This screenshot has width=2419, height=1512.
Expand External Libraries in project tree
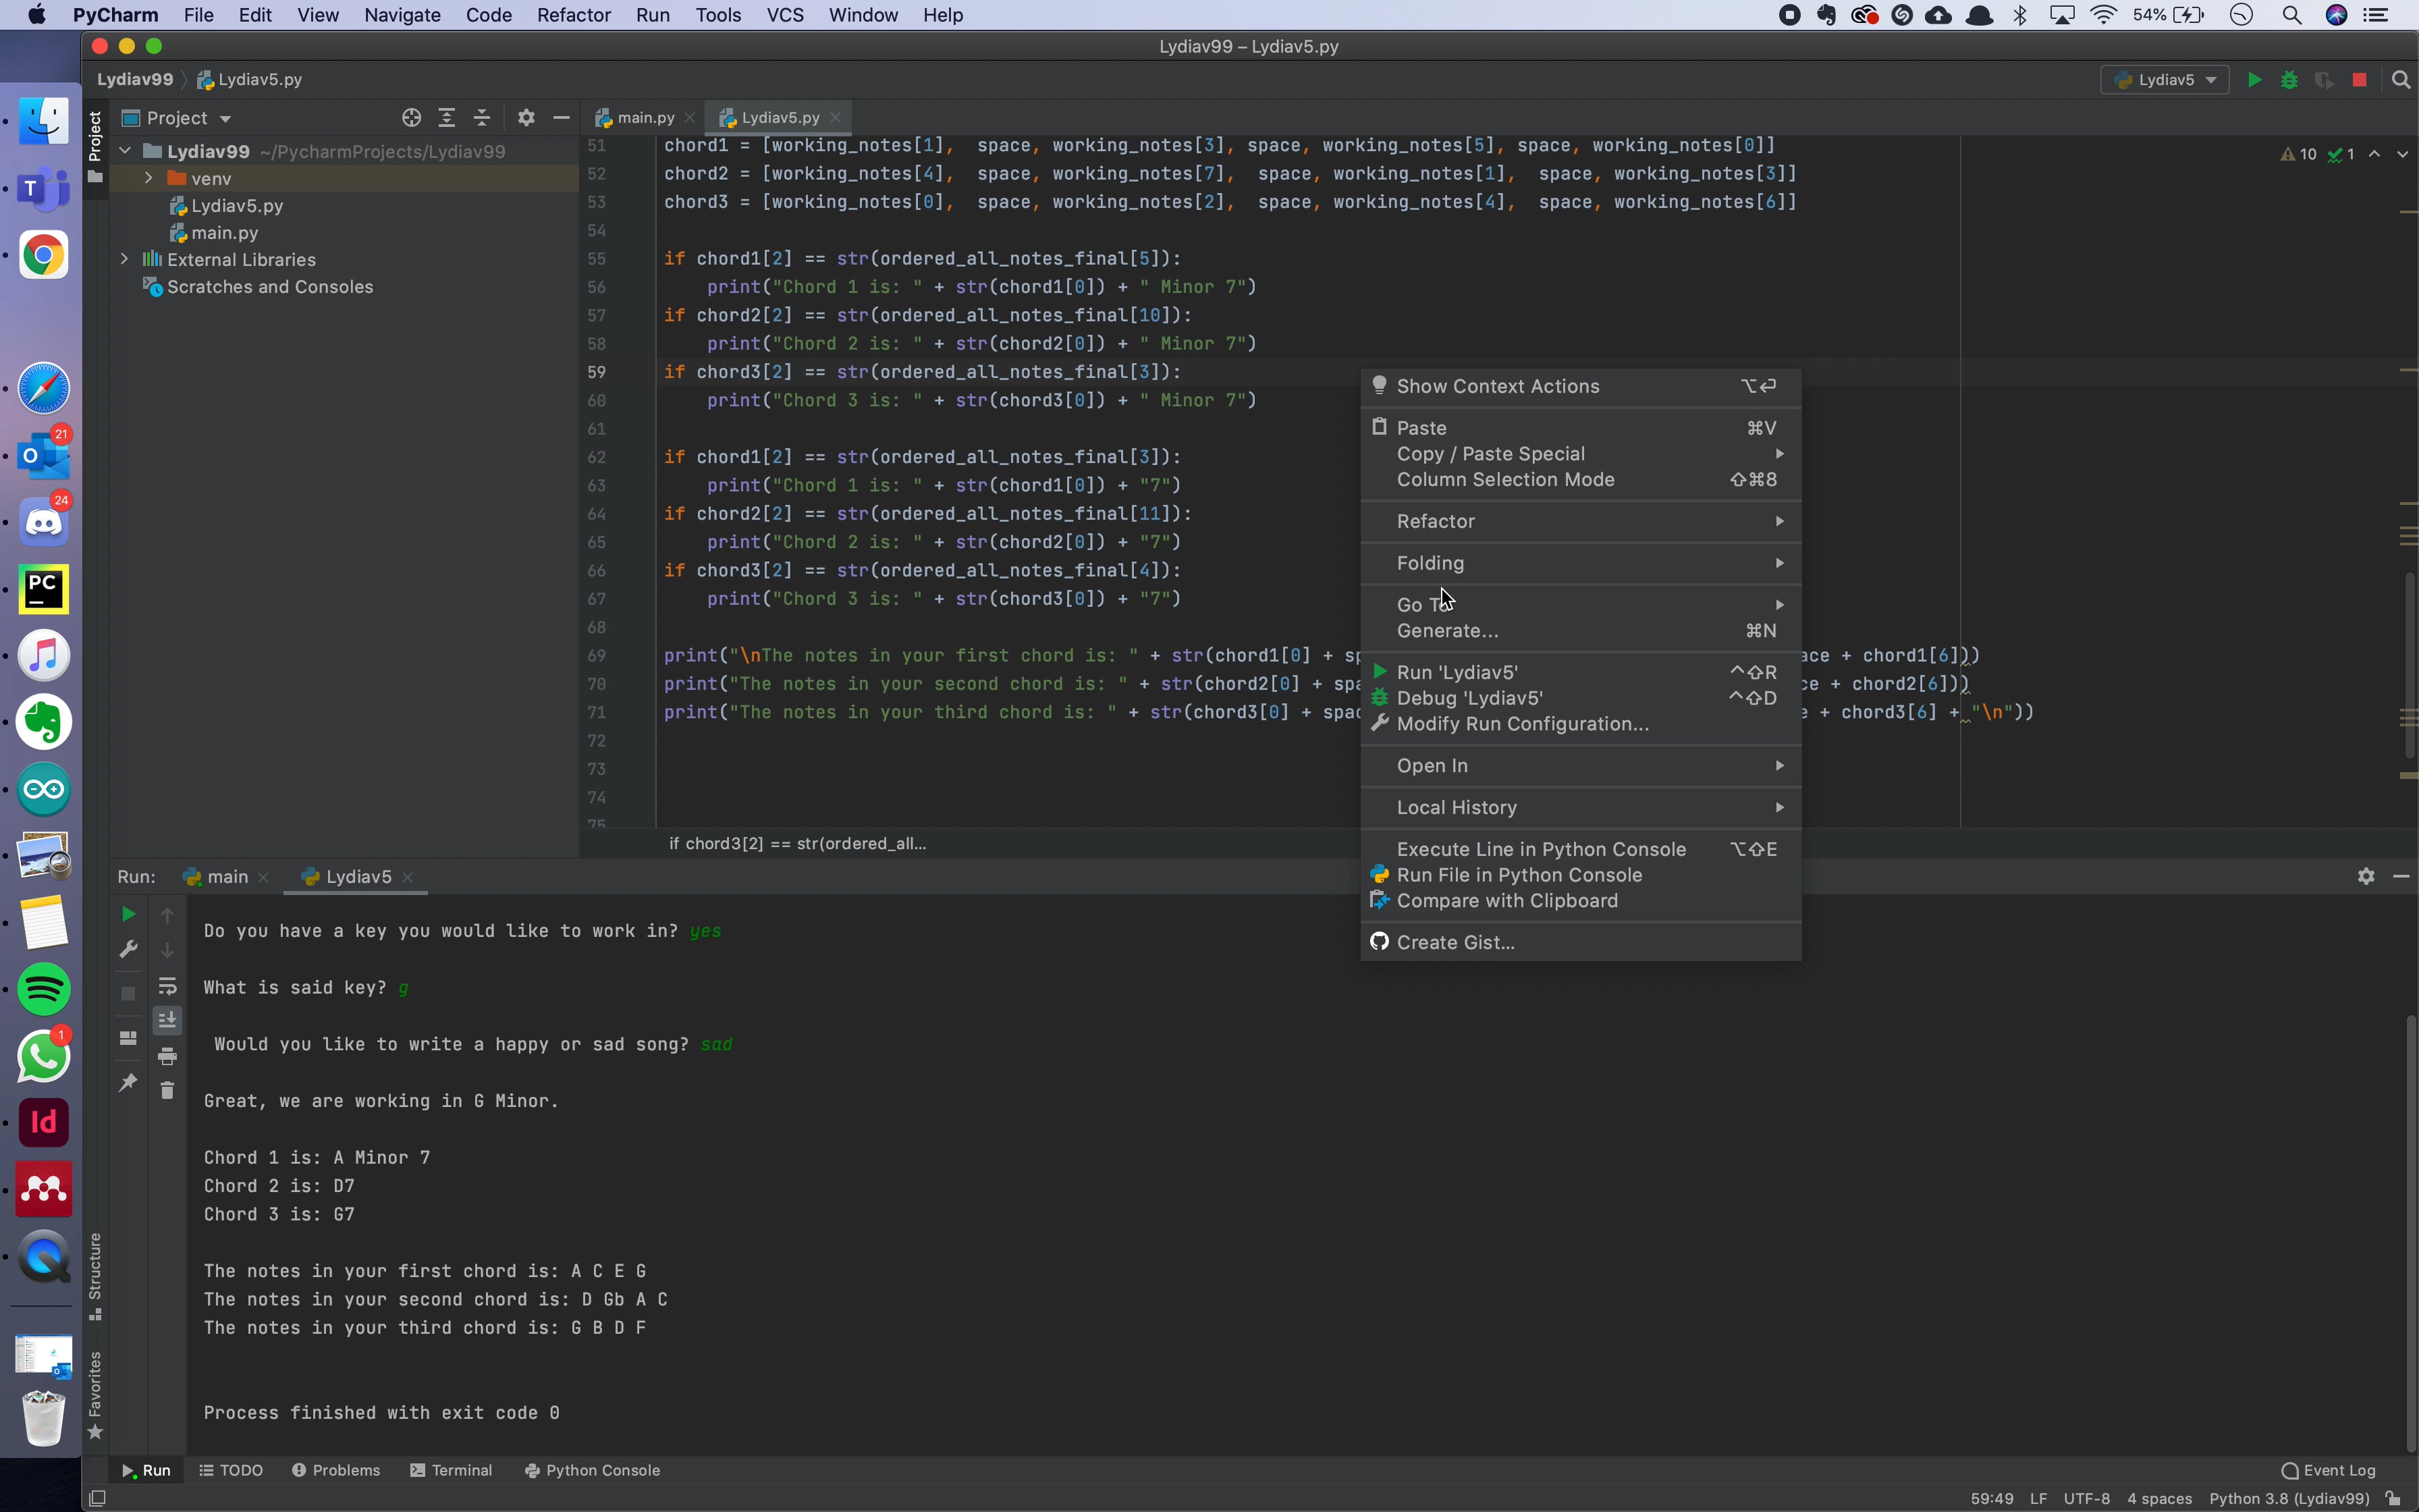click(x=125, y=259)
